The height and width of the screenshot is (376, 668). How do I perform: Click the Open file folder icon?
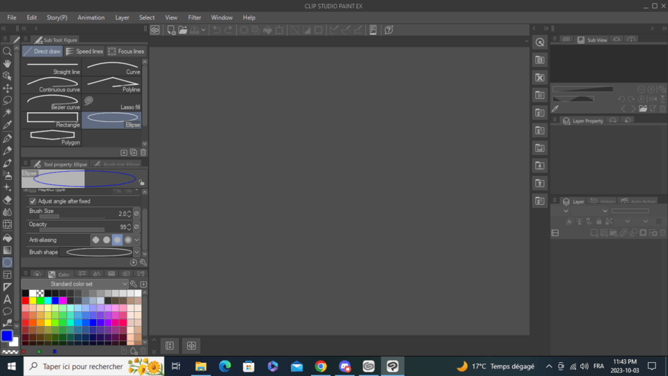coord(183,30)
